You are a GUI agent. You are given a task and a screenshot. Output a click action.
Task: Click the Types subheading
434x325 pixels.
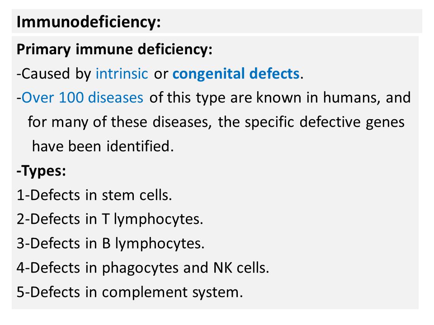click(x=41, y=171)
